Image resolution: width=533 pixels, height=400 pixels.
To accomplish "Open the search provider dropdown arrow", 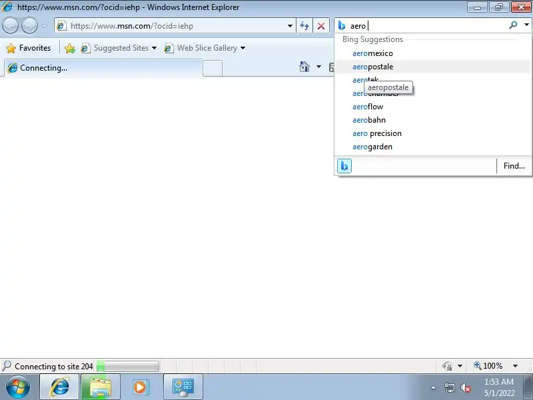I will [526, 25].
